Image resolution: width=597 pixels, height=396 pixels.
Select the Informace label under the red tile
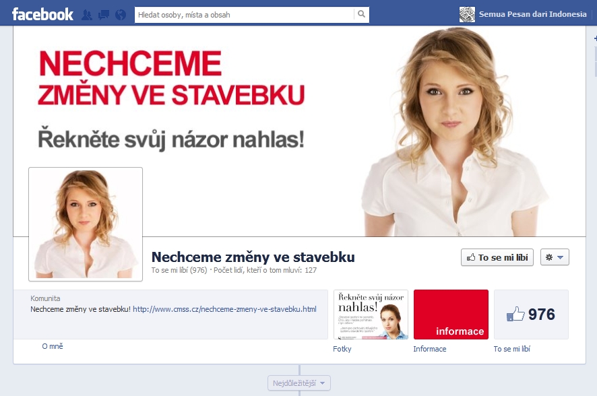[x=430, y=349]
